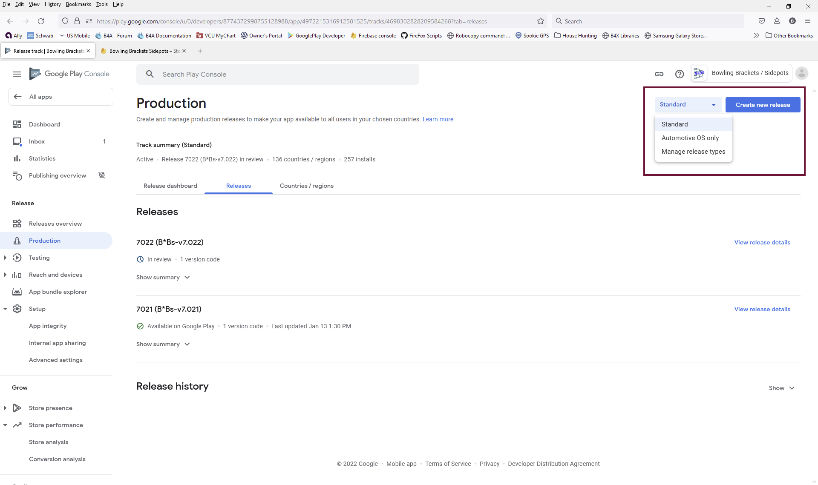Viewport: 818px width, 485px height.
Task: Click the muted bell beside Publishing overview
Action: coord(102,175)
